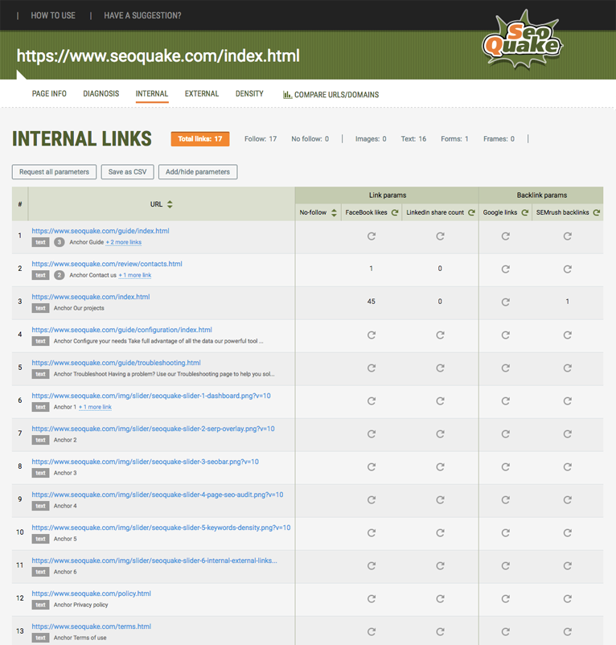This screenshot has height=645, width=616.
Task: Load Linkedin share count for troubleshooting.html row
Action: (440, 368)
